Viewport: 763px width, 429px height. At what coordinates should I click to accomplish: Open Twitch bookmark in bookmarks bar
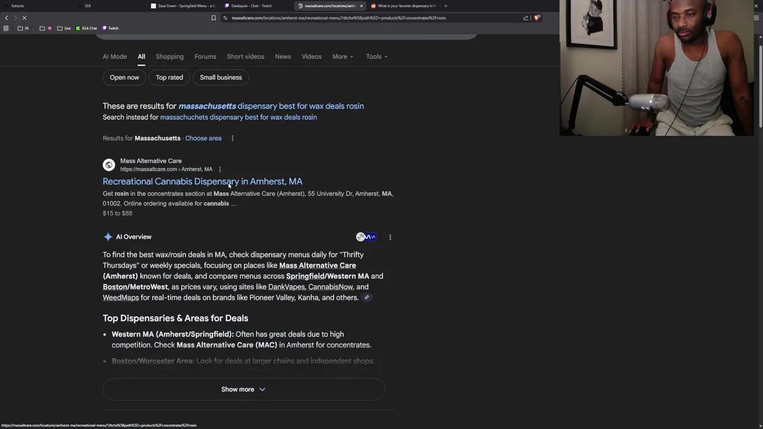tap(110, 28)
